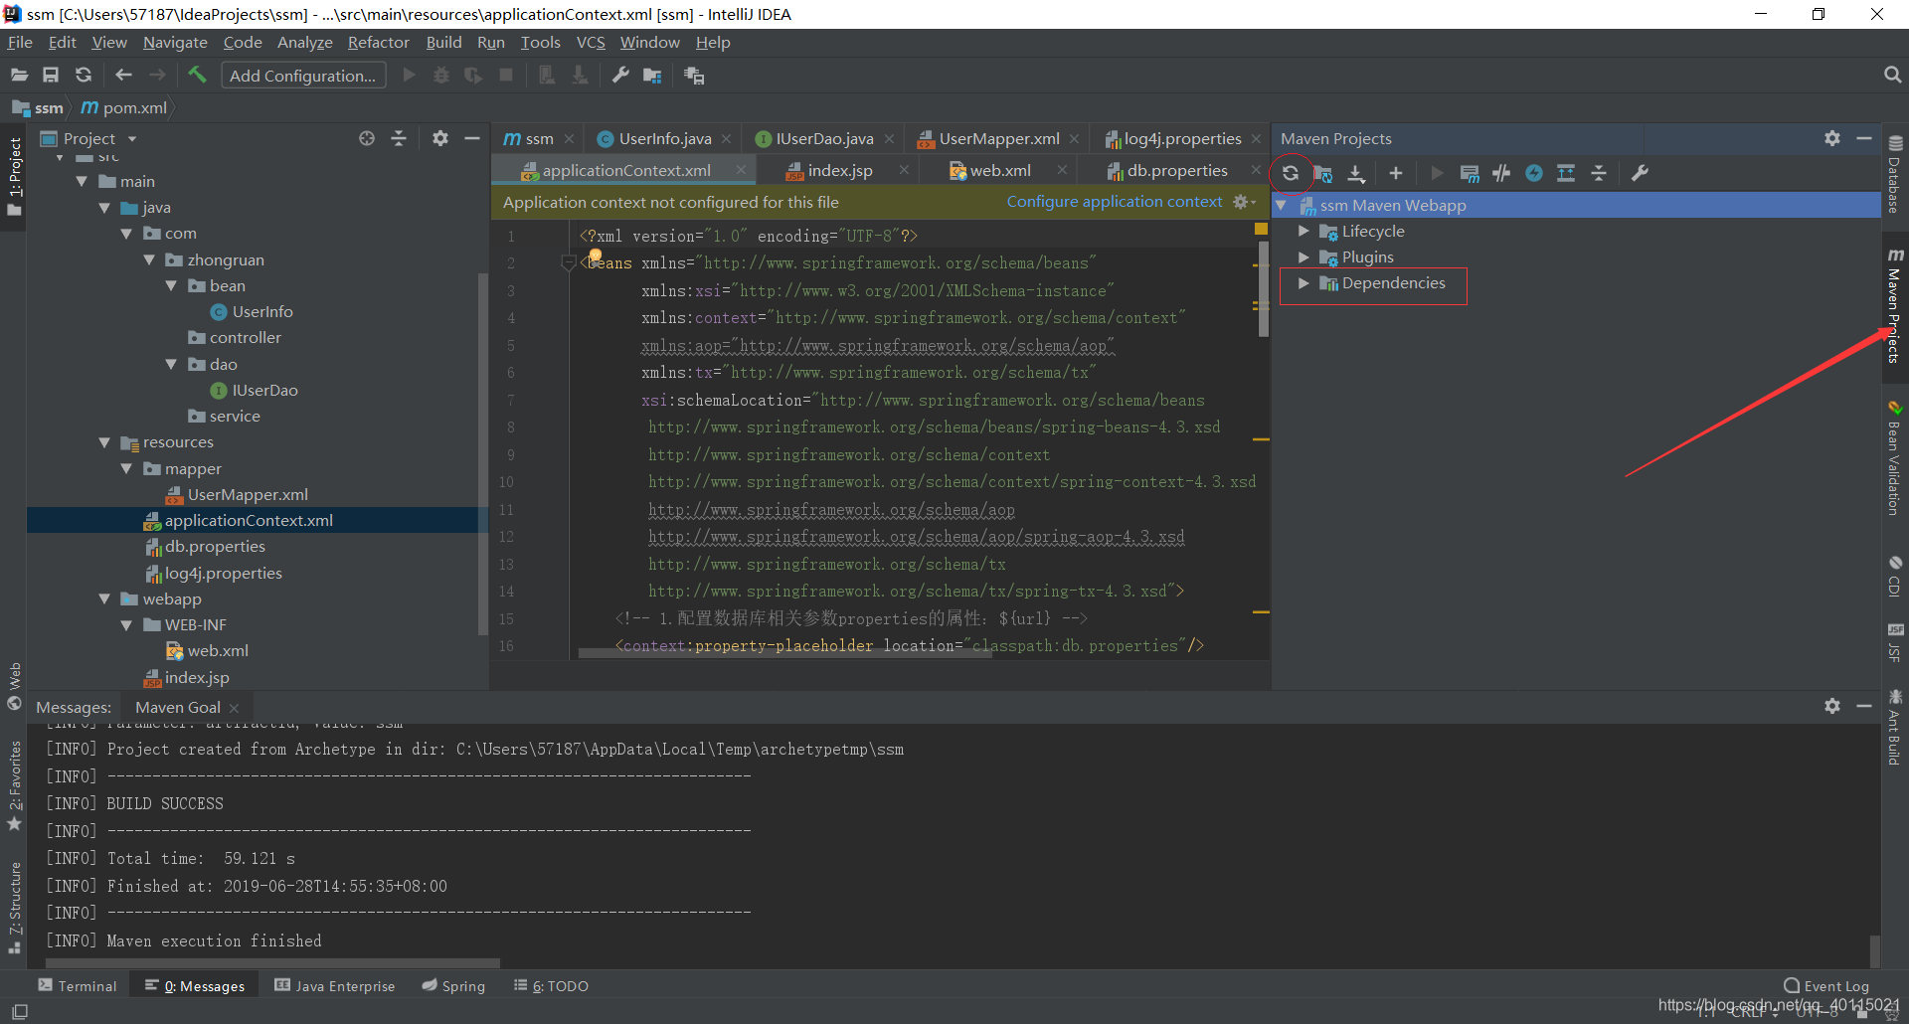Viewport: 1909px width, 1024px height.
Task: Open the Terminal tool window
Action: pos(78,985)
